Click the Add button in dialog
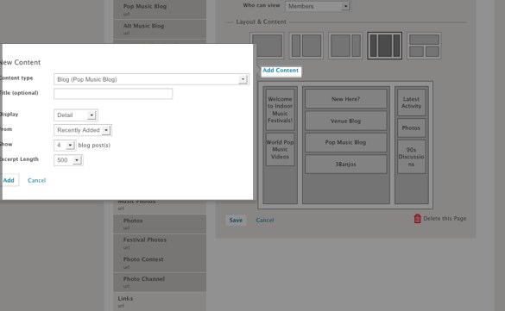The width and height of the screenshot is (505, 311). click(9, 180)
